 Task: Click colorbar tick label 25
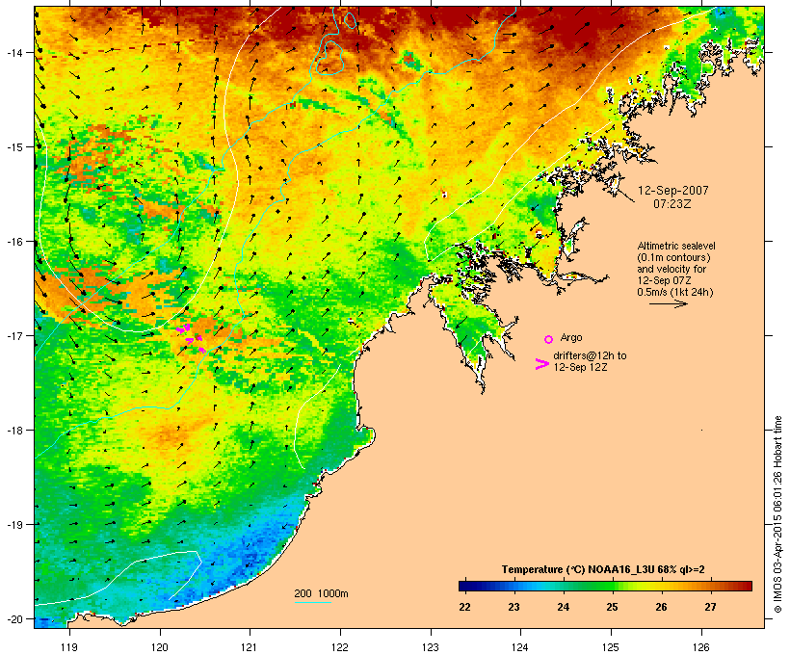(612, 607)
